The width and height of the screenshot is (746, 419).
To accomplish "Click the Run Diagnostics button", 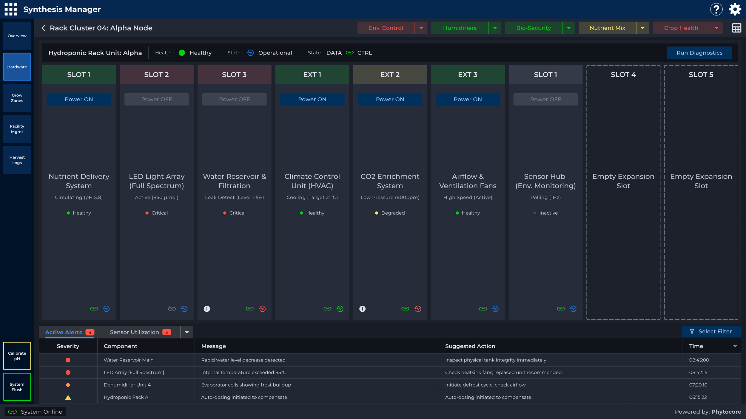I will click(699, 52).
